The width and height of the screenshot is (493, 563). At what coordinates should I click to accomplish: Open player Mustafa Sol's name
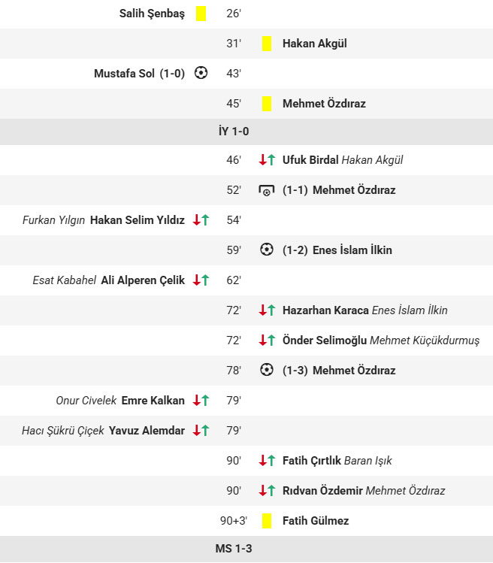coord(124,74)
